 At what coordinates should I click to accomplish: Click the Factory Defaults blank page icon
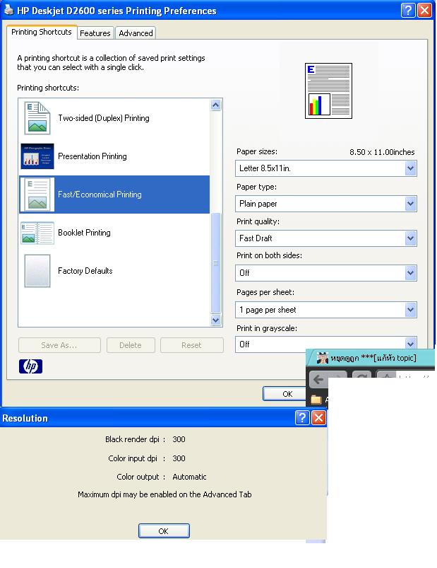(37, 271)
